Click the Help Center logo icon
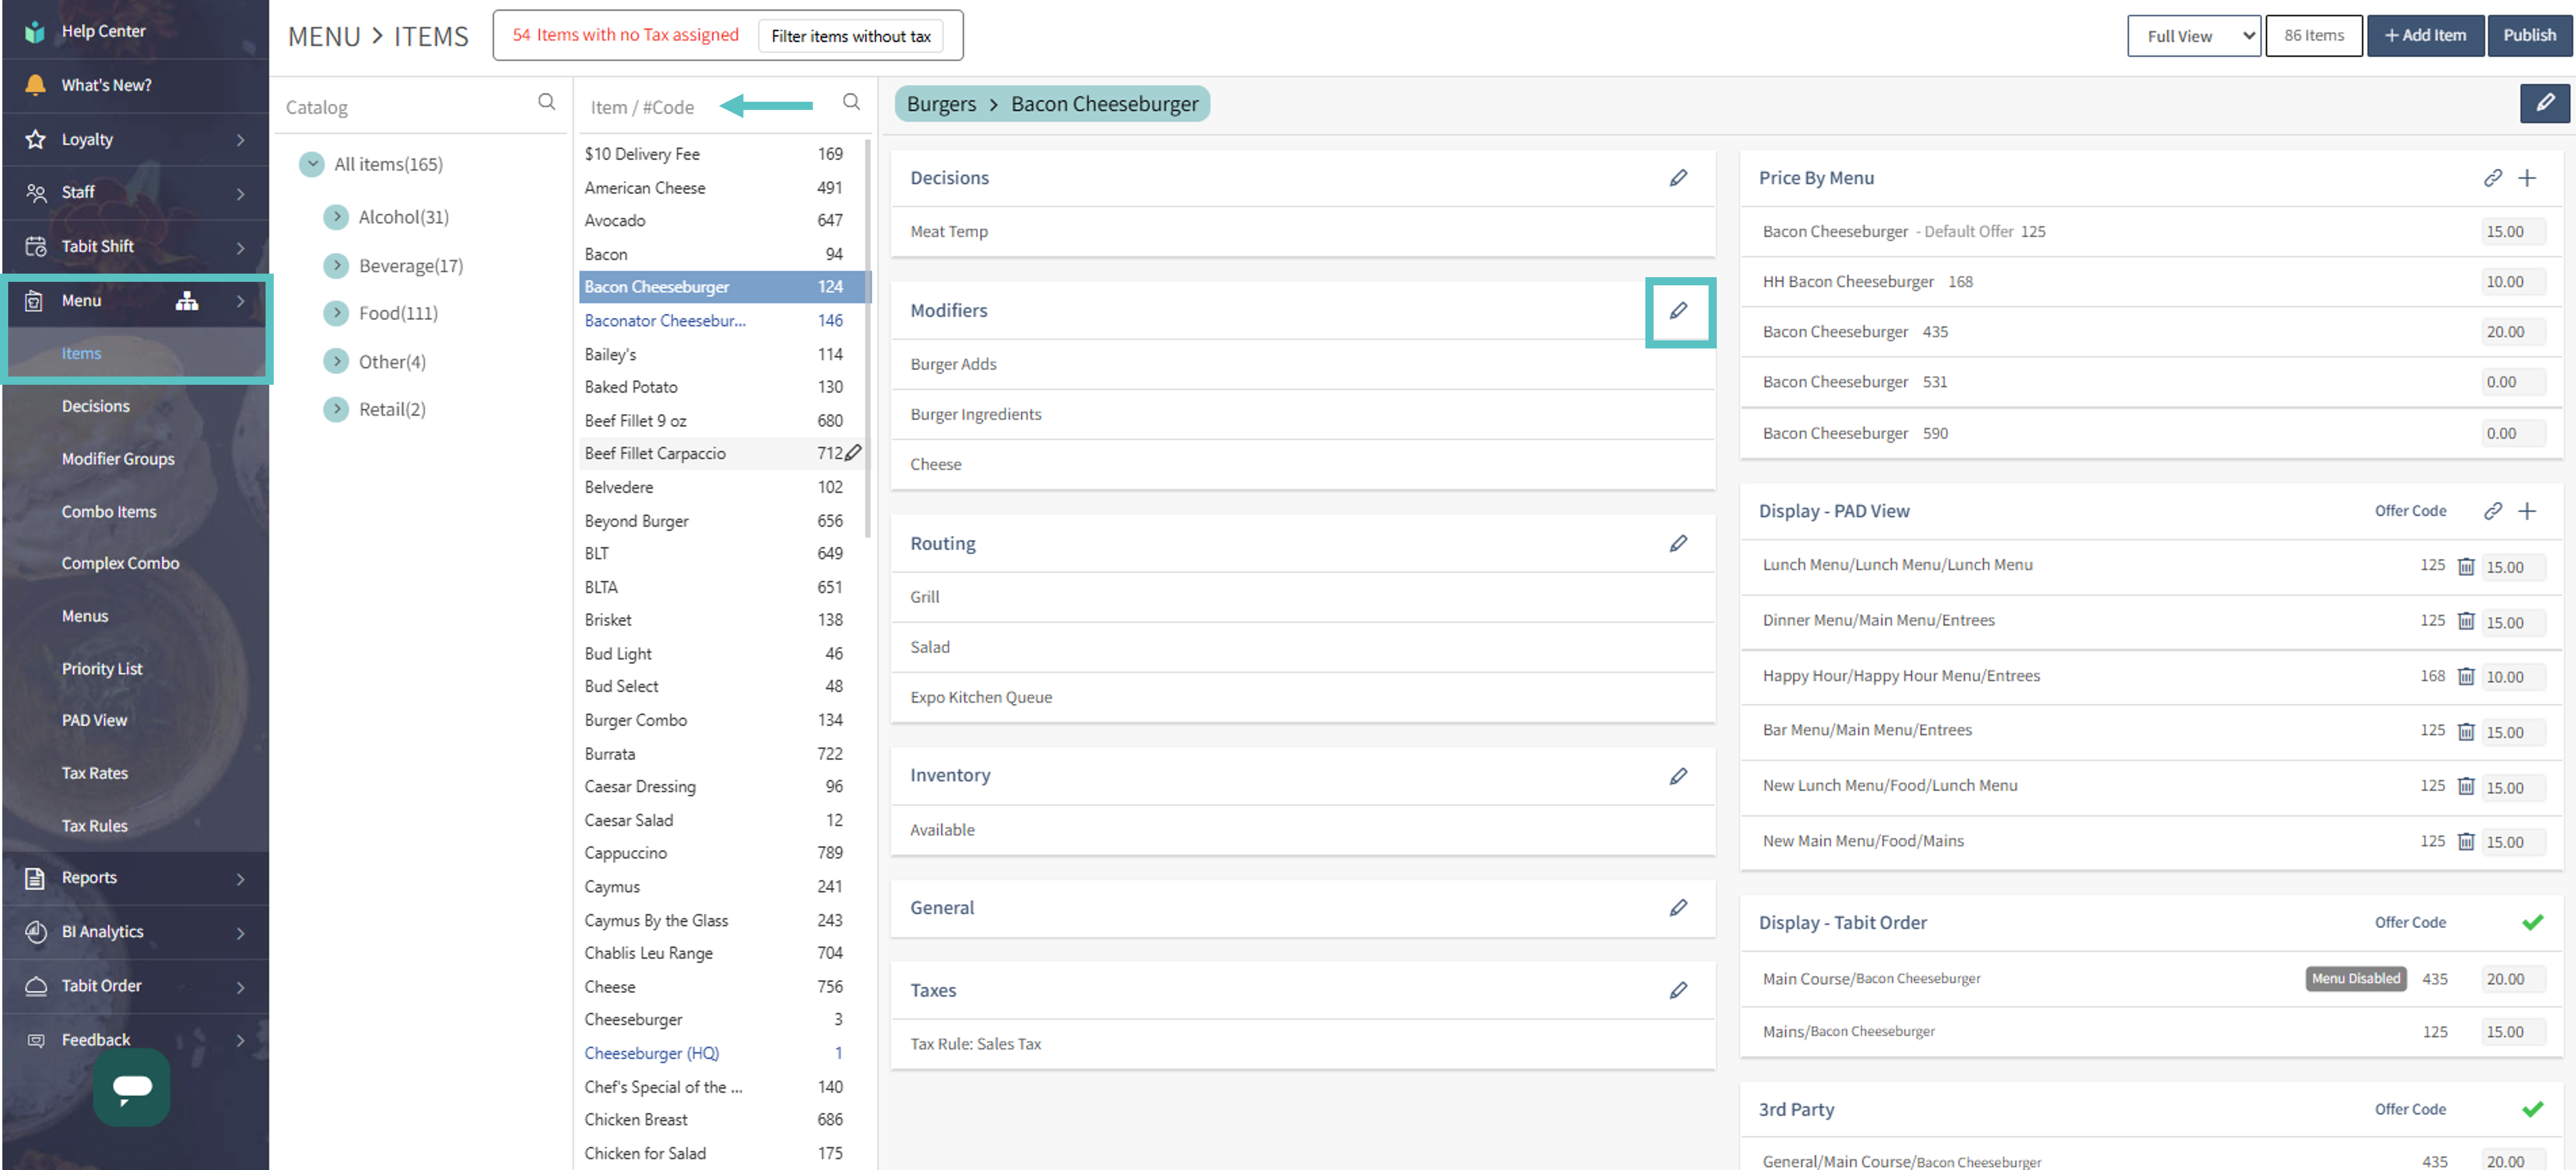 pyautogui.click(x=35, y=31)
